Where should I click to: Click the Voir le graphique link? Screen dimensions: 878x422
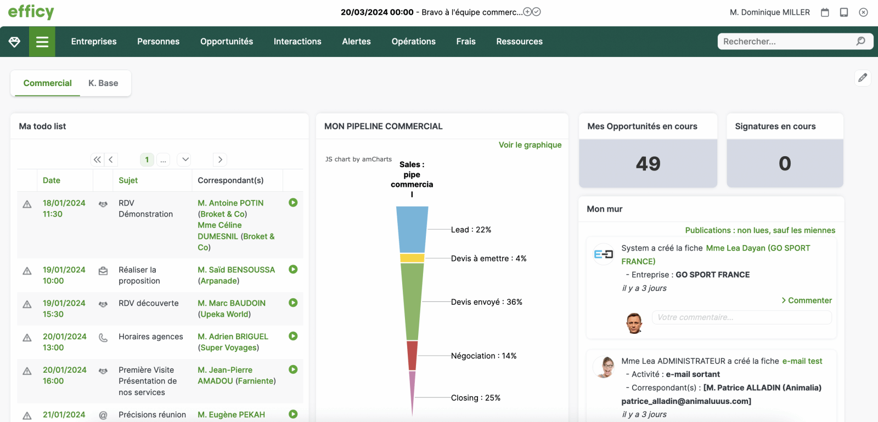(530, 145)
